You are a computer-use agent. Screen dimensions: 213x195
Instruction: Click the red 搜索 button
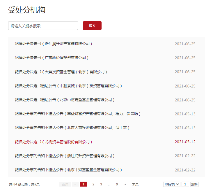(x=92, y=26)
